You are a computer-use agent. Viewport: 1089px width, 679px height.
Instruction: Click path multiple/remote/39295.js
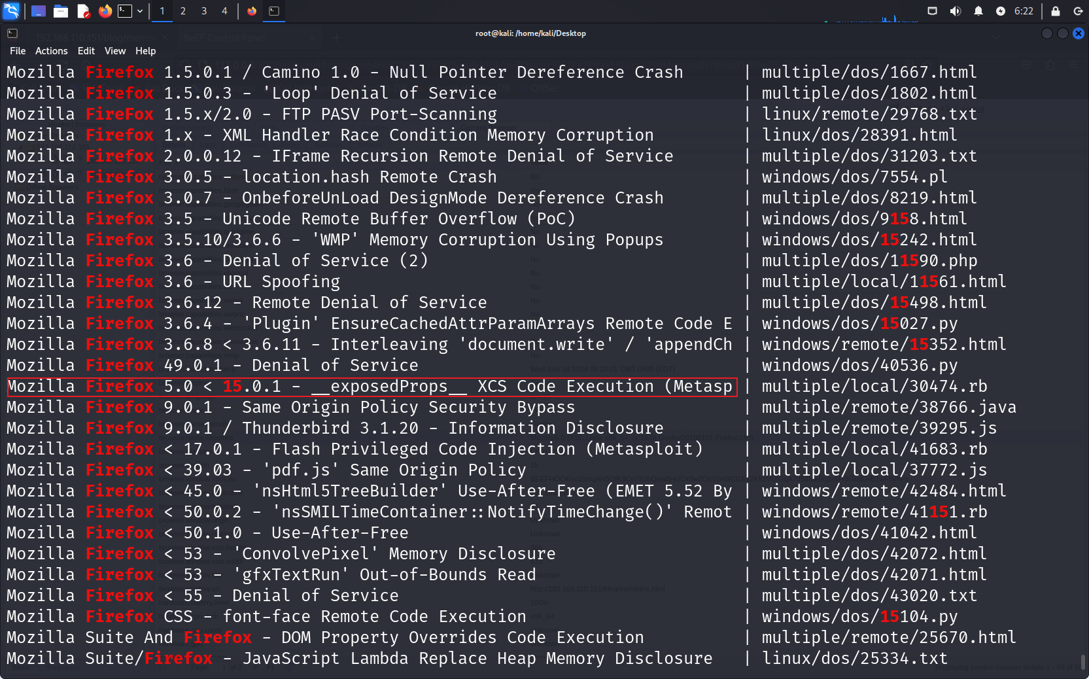click(x=879, y=428)
